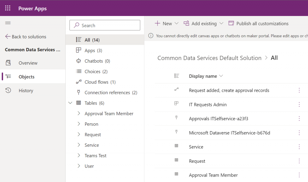308x182 pixels.
Task: Click the History clock icon
Action: click(x=8, y=90)
